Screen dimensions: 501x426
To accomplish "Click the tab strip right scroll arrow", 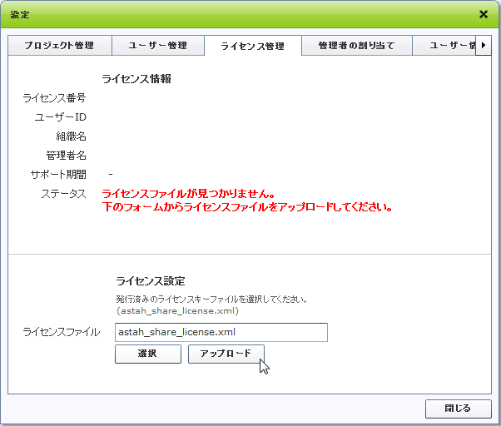I will [484, 46].
